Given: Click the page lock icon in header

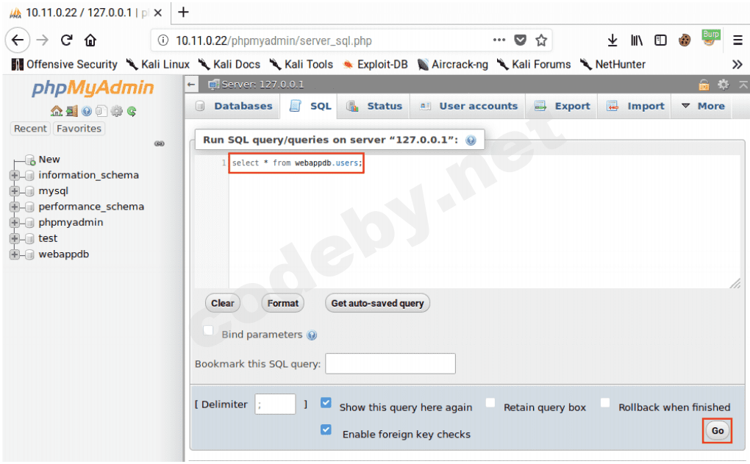Looking at the screenshot, I should [704, 85].
